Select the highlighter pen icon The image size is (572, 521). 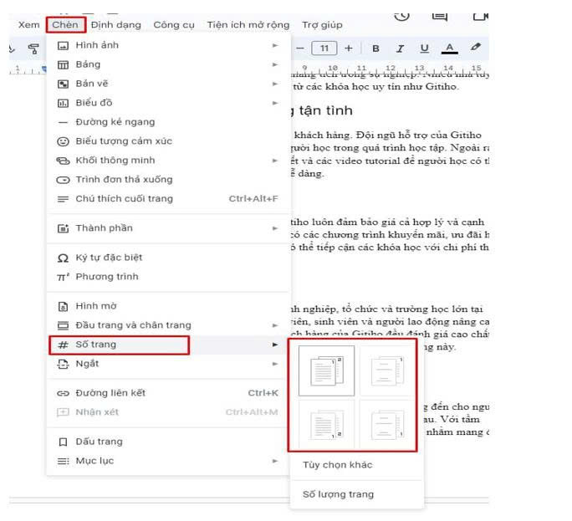click(x=476, y=49)
